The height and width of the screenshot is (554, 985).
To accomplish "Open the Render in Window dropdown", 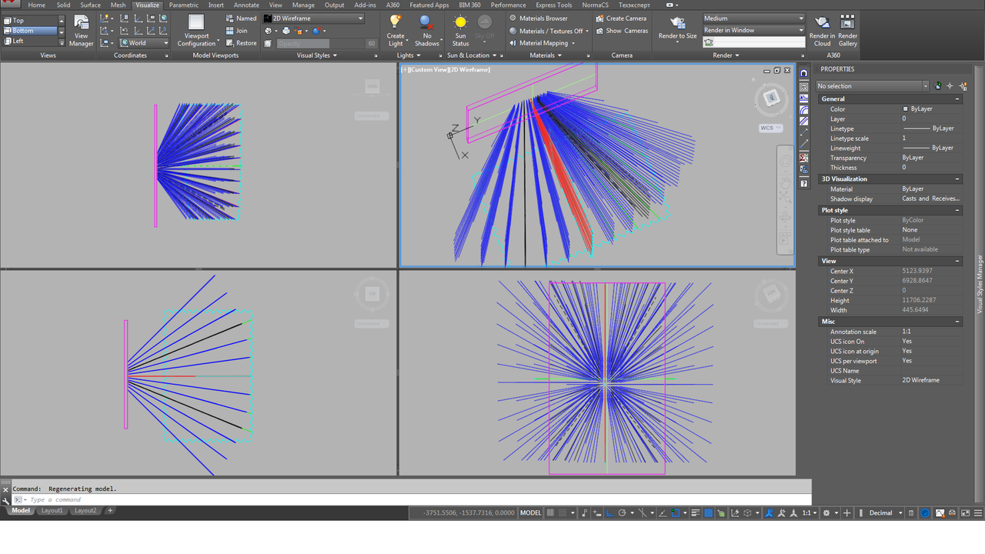I will (x=754, y=31).
